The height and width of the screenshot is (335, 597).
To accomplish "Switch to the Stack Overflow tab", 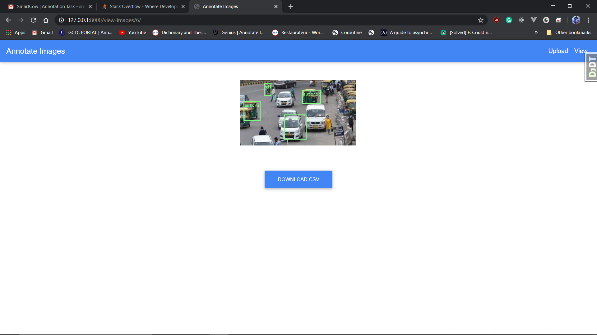I will [143, 7].
